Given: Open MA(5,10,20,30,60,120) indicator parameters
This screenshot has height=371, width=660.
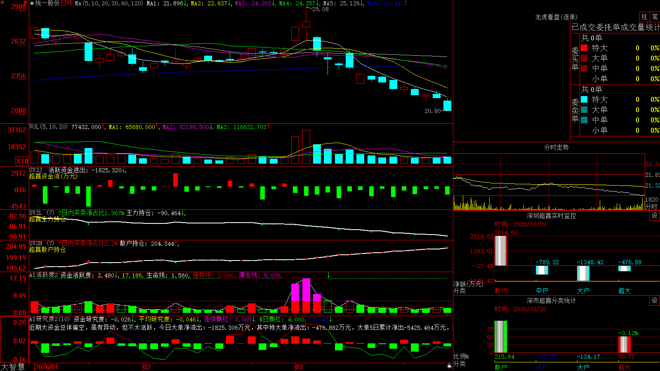Looking at the screenshot, I should tap(109, 3).
